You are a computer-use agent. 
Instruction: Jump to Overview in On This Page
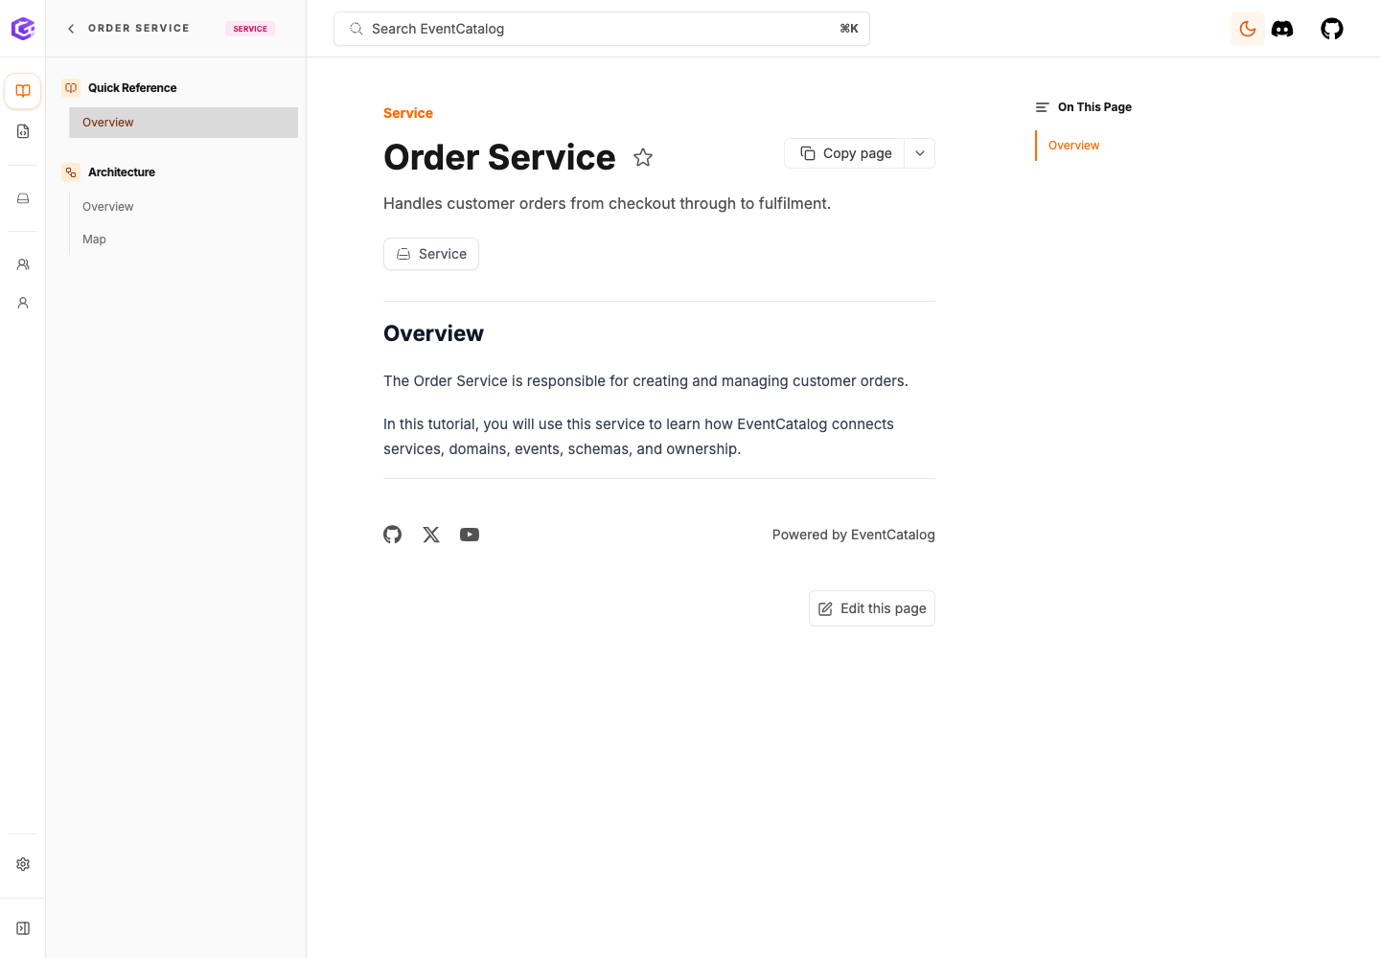click(1074, 146)
